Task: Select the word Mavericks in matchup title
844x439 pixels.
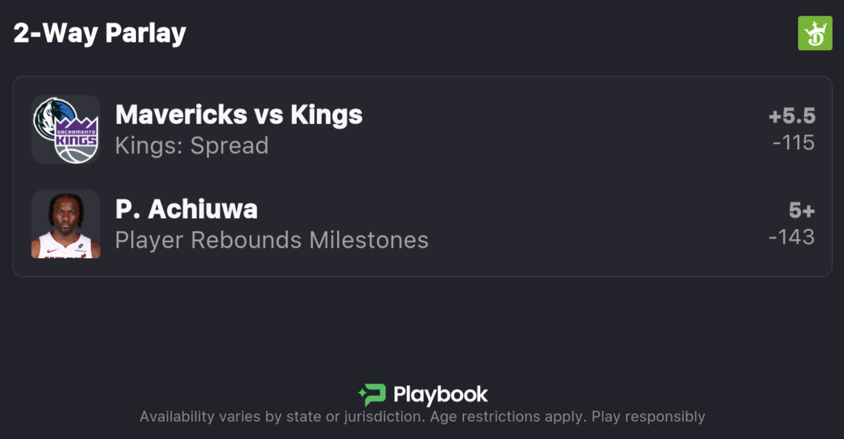Action: pos(181,115)
